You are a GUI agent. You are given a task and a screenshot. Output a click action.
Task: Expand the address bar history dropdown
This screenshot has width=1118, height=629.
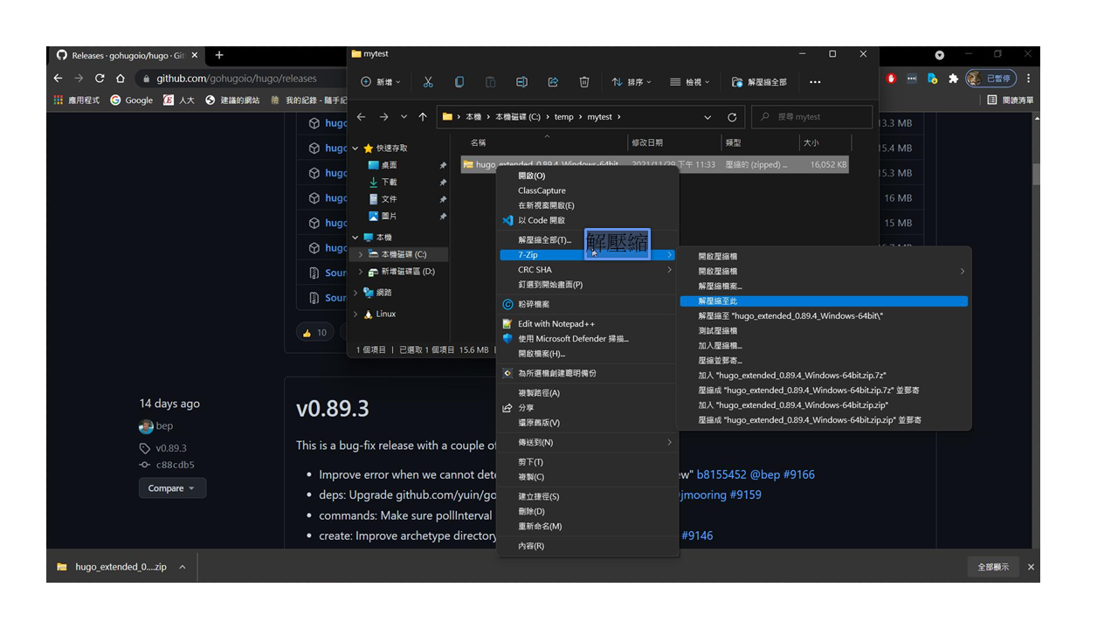click(x=707, y=117)
